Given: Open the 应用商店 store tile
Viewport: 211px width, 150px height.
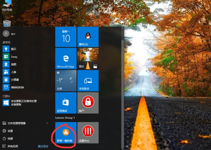Looking at the screenshot, I should 66,103.
